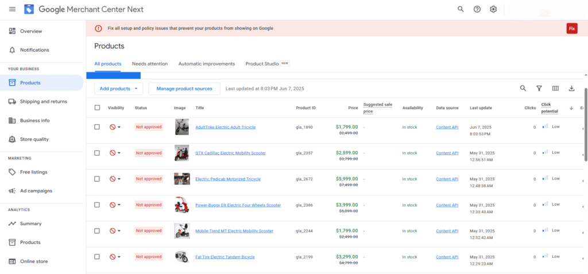Image resolution: width=588 pixels, height=274 pixels.
Task: Click the Business info building icon
Action: point(12,121)
